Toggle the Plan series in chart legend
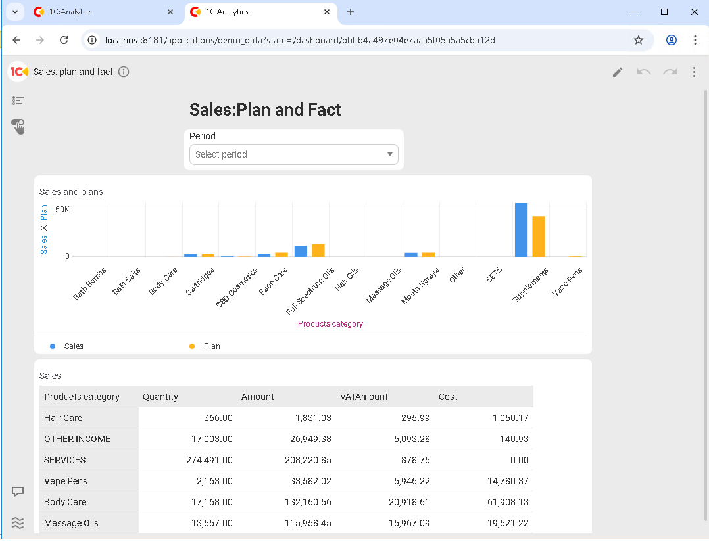 coord(206,346)
